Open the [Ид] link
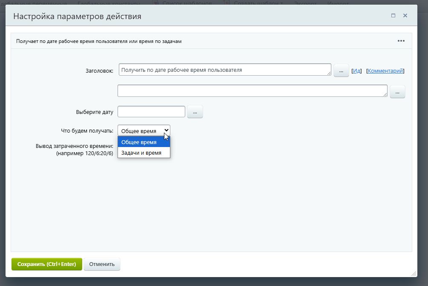The image size is (428, 286). tap(356, 71)
